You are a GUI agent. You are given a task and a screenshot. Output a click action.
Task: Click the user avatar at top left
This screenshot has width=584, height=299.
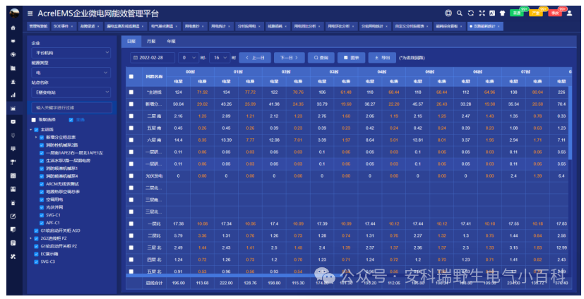[14, 13]
